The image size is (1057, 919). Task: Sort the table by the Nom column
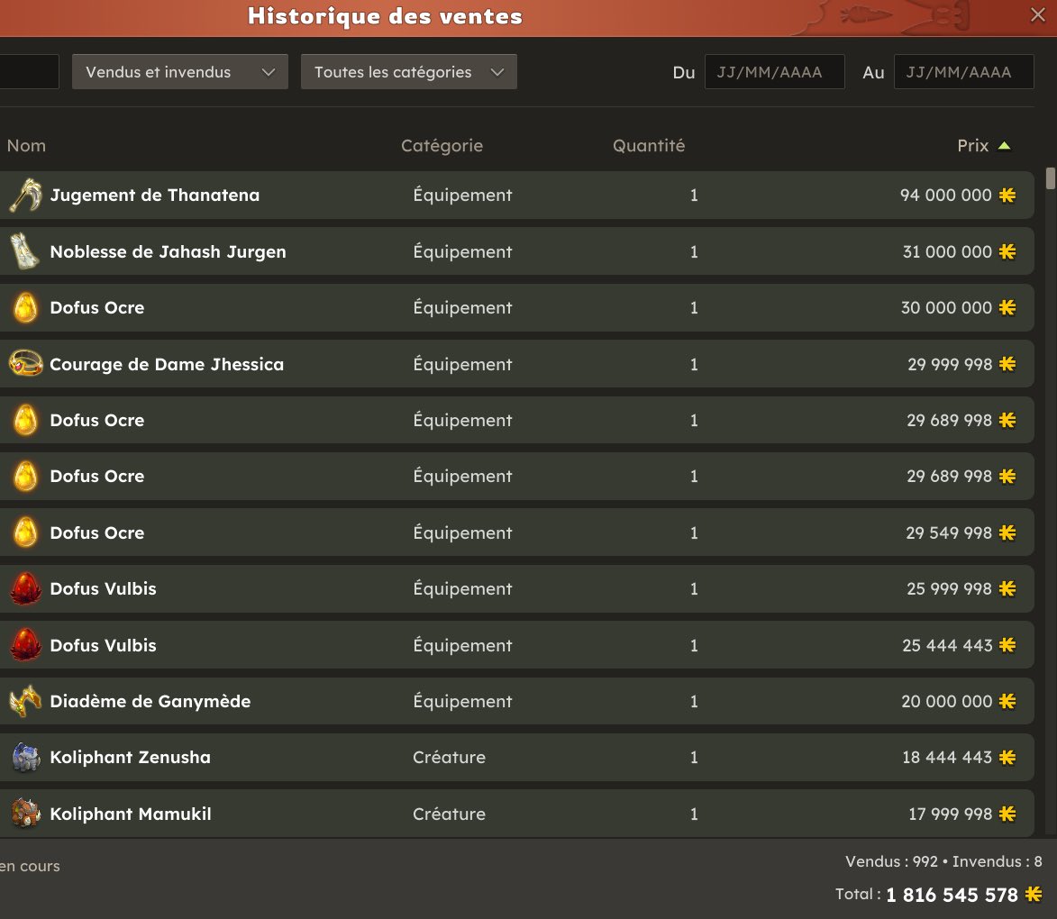point(26,146)
